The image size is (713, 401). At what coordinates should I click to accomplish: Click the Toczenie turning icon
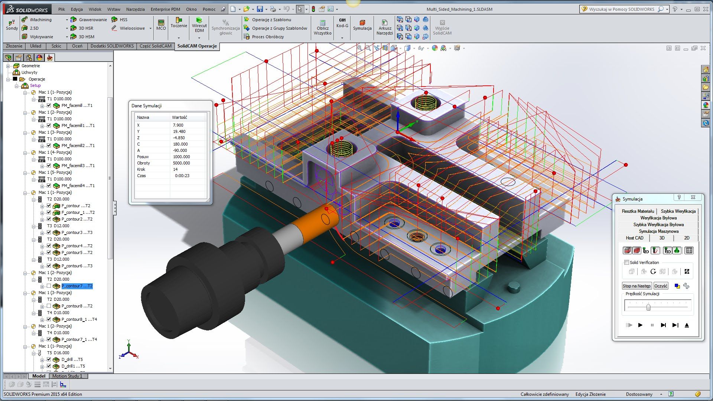click(179, 20)
